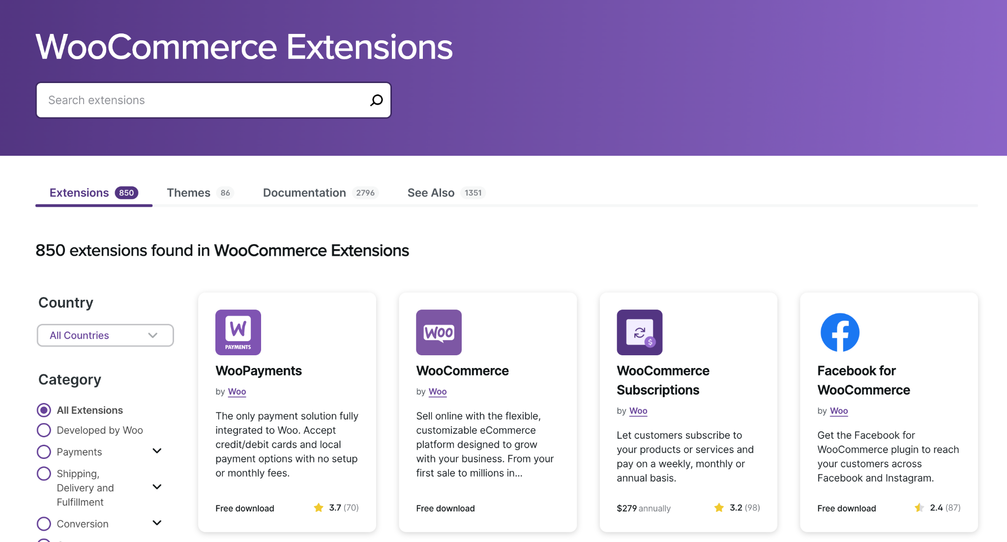1007x542 pixels.
Task: Open the WooPayments title
Action: pyautogui.click(x=259, y=371)
